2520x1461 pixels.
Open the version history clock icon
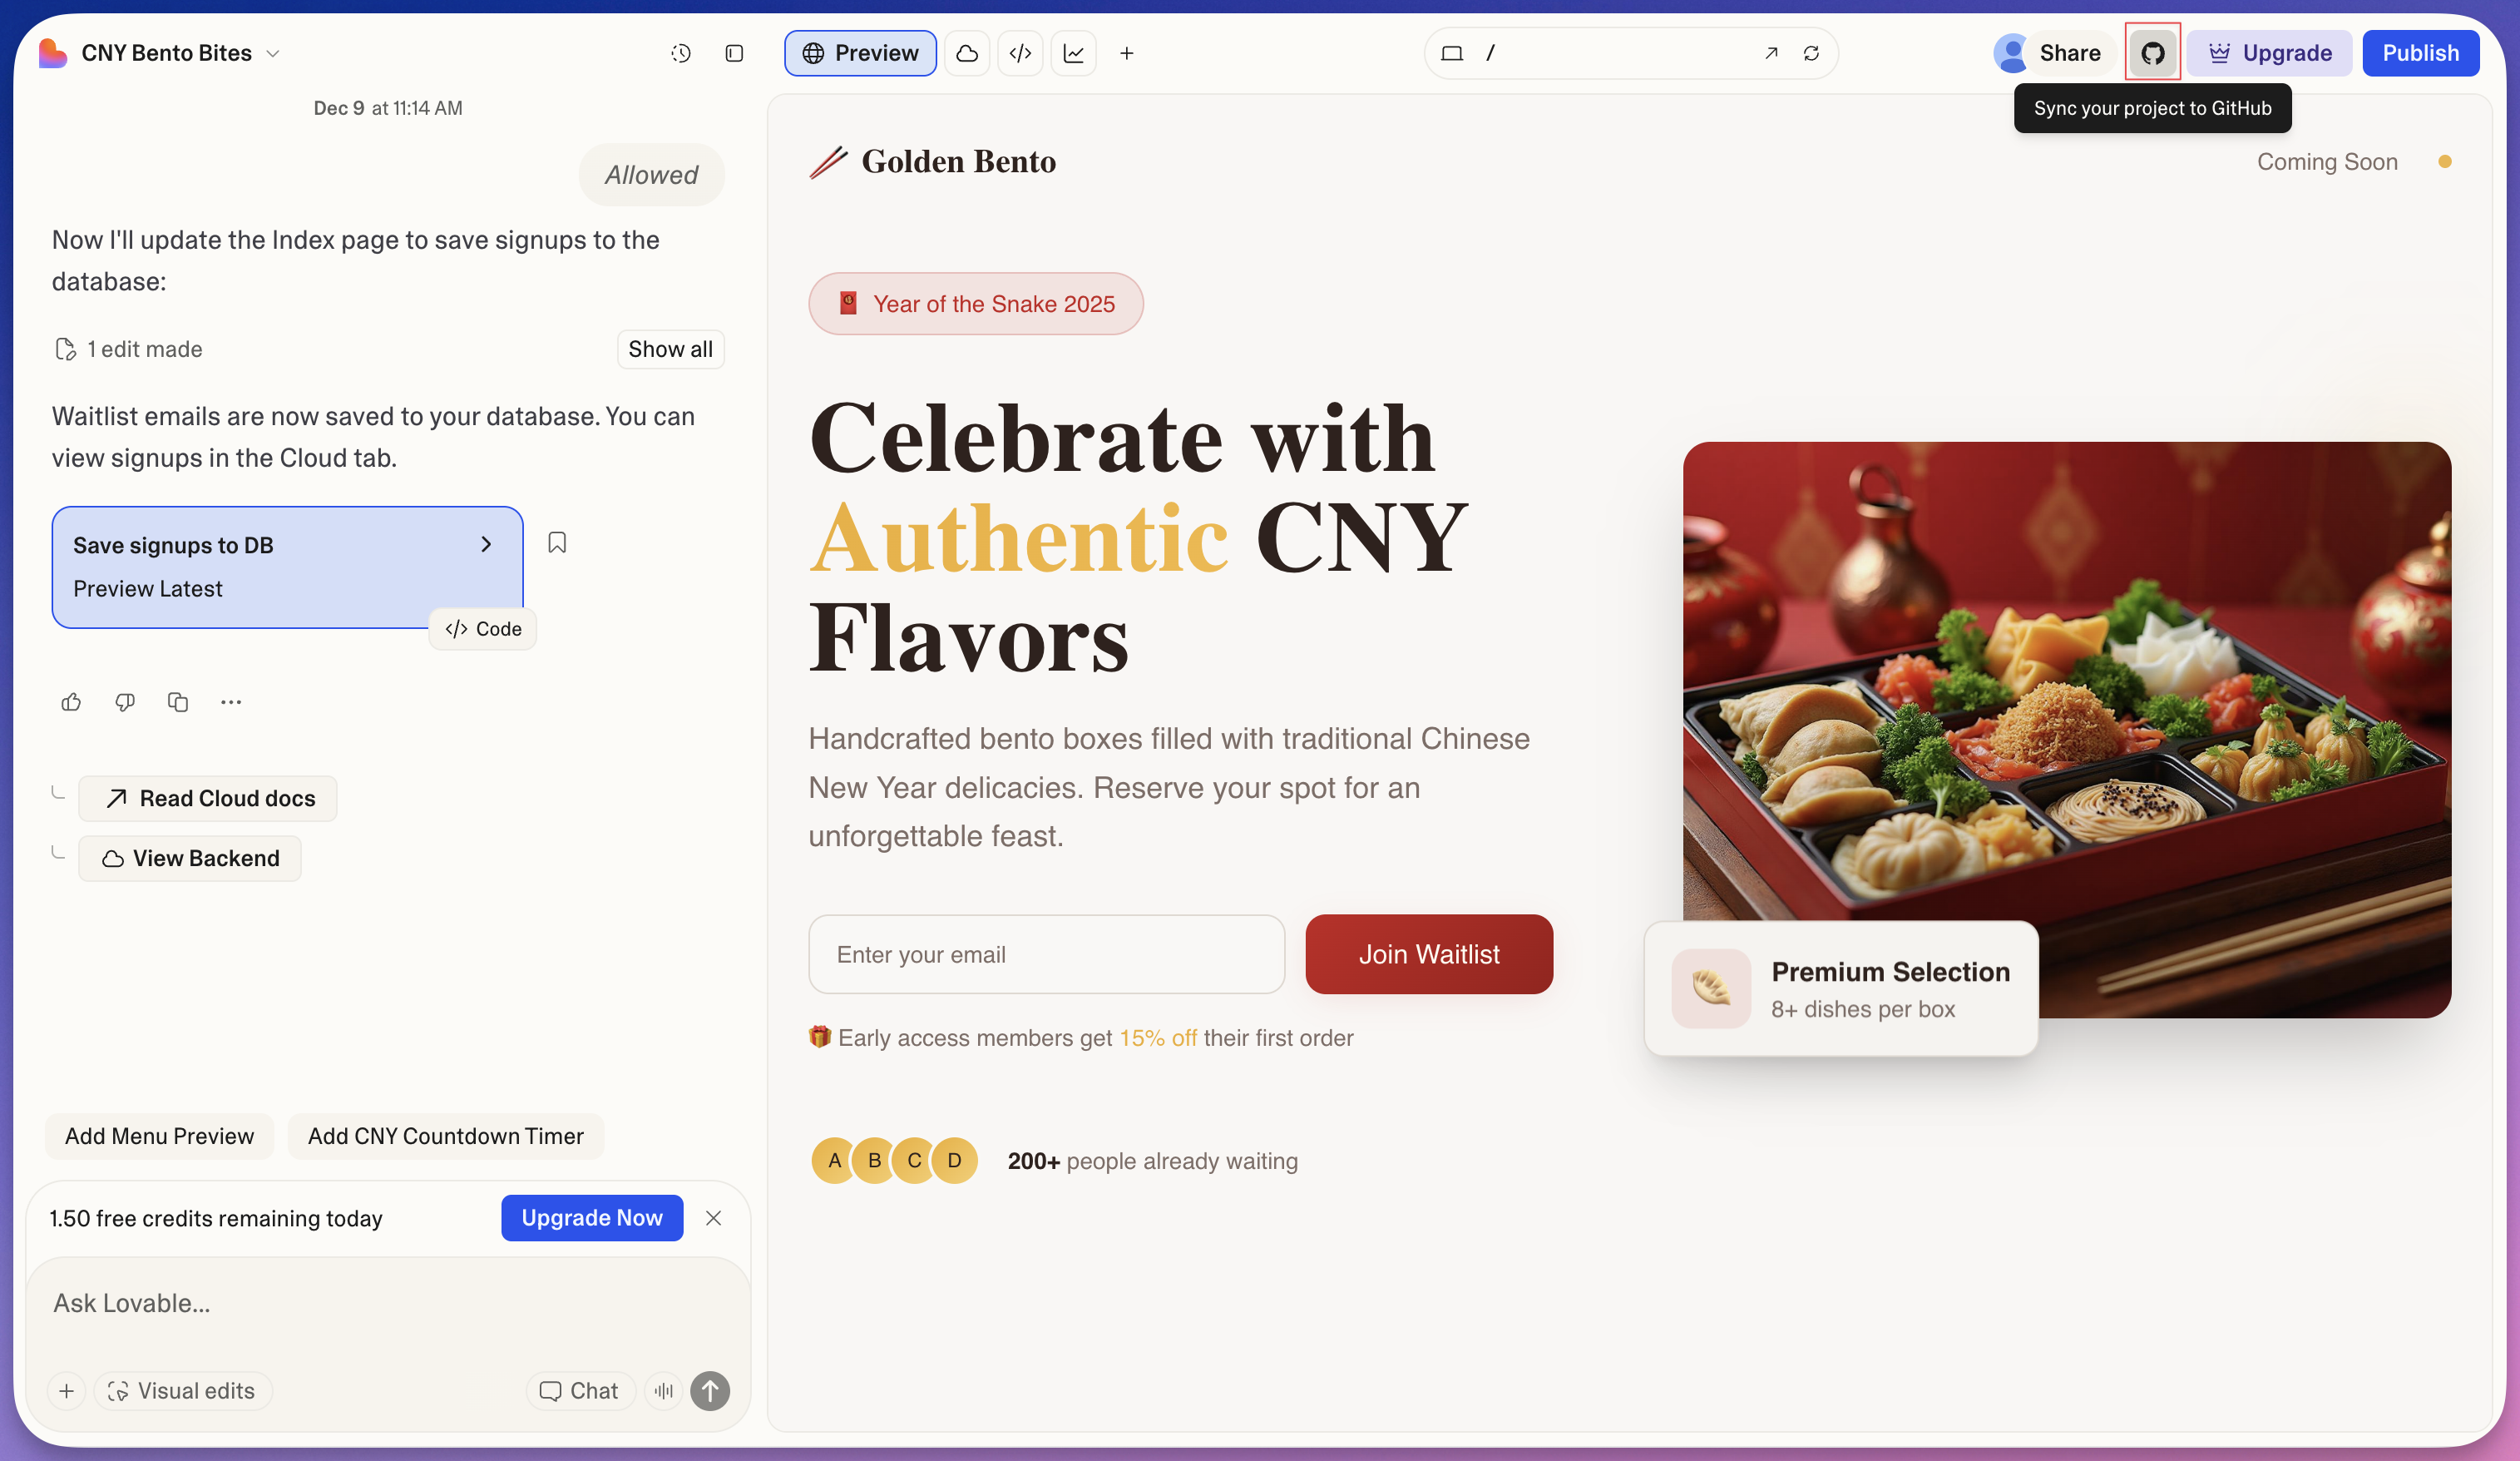(x=681, y=53)
